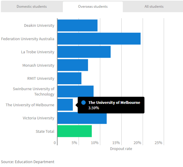Open the All students tab
183x167 pixels.
tap(154, 7)
